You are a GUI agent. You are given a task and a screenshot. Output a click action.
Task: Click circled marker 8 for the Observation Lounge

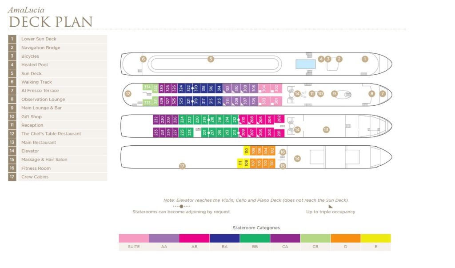pyautogui.click(x=372, y=93)
